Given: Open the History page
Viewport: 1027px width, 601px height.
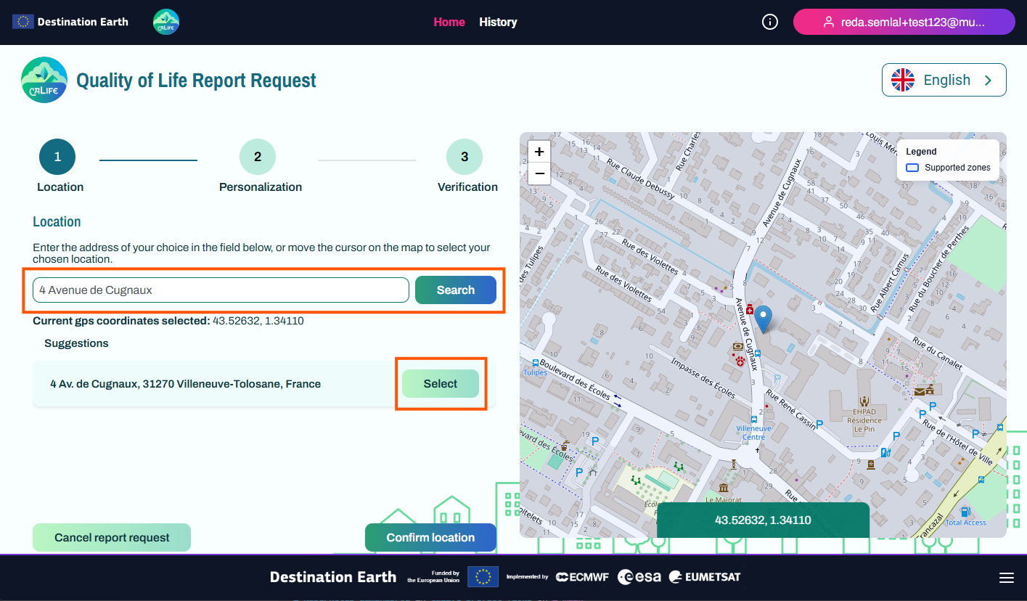Looking at the screenshot, I should tap(498, 22).
